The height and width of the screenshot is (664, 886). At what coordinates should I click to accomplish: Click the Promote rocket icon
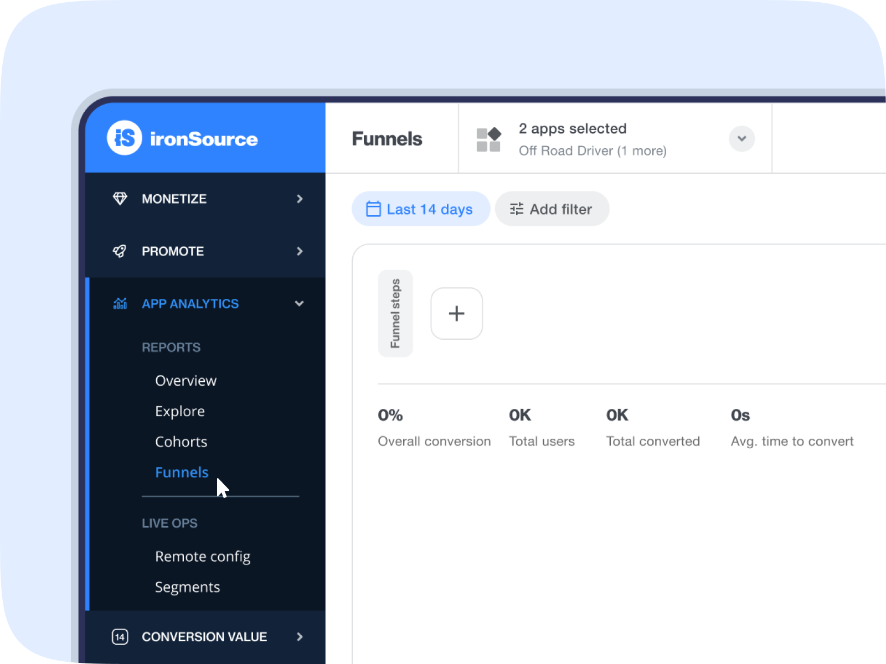120,251
